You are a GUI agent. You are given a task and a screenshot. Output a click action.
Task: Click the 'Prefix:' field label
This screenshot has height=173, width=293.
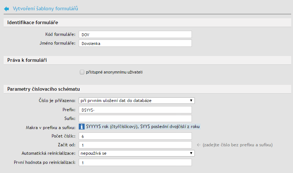[x=68, y=109]
